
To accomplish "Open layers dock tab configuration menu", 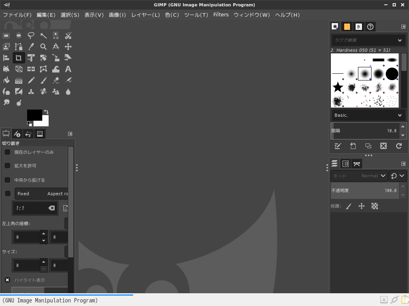I will pyautogui.click(x=403, y=164).
